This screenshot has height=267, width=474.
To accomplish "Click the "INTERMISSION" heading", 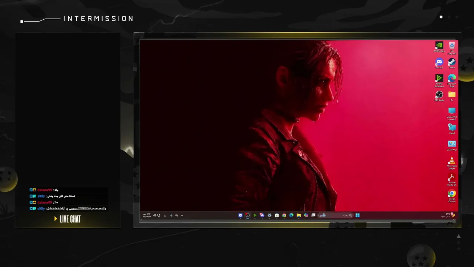I will point(99,19).
